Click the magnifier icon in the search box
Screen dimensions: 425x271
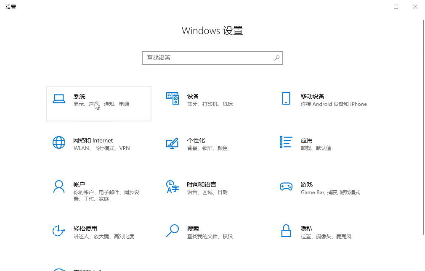pyautogui.click(x=277, y=58)
